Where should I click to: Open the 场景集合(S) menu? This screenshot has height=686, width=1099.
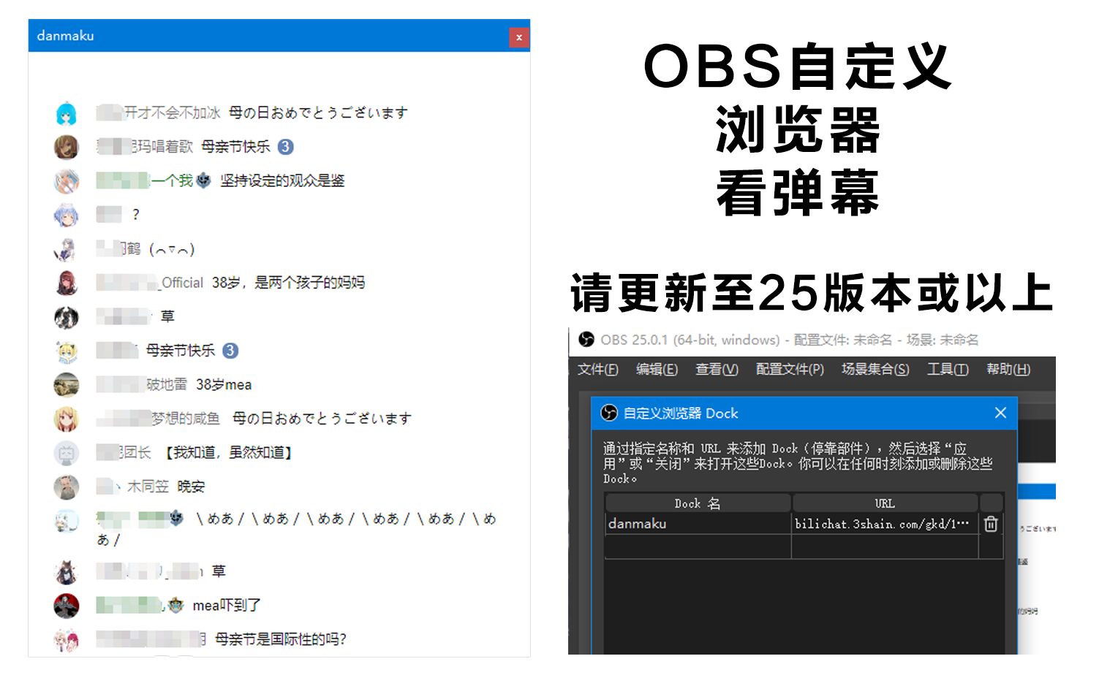point(875,370)
